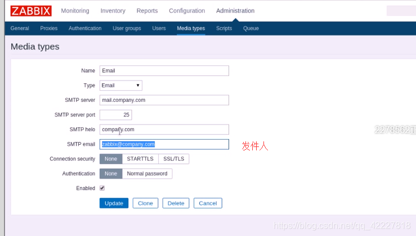The width and height of the screenshot is (416, 236).
Task: Set Connection security to None
Action: point(111,159)
